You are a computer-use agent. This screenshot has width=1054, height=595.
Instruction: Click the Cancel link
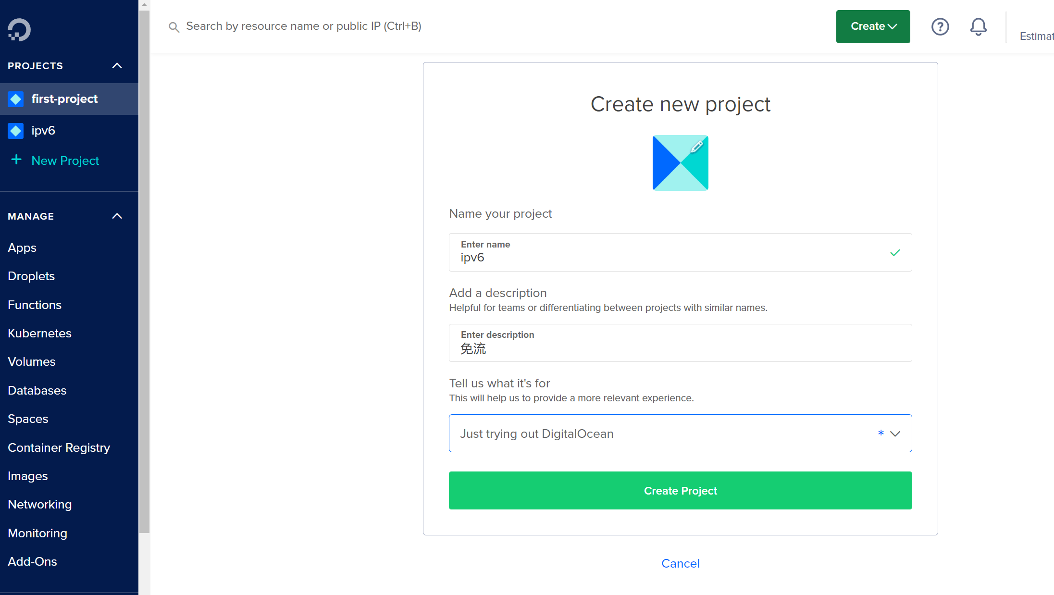(x=680, y=563)
